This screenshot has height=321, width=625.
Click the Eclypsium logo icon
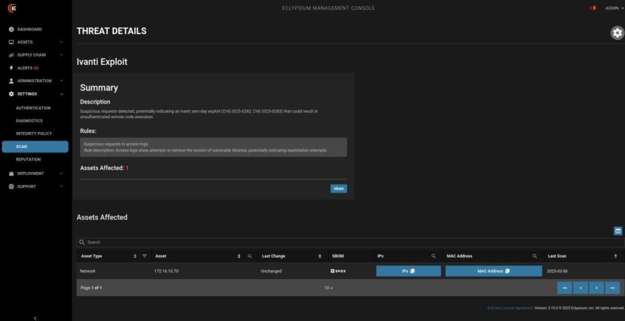(x=12, y=8)
